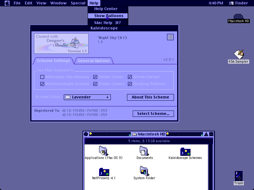Screen dimensions: 254x190
Task: Select the Documents folder icon
Action: pyautogui.click(x=144, y=151)
